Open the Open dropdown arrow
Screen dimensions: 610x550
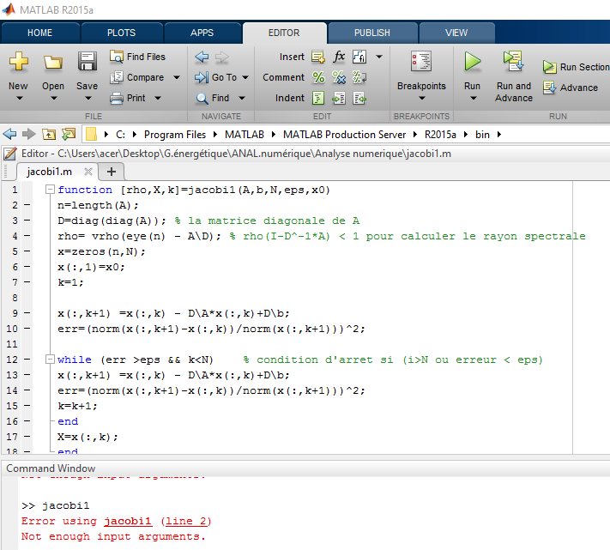point(54,98)
